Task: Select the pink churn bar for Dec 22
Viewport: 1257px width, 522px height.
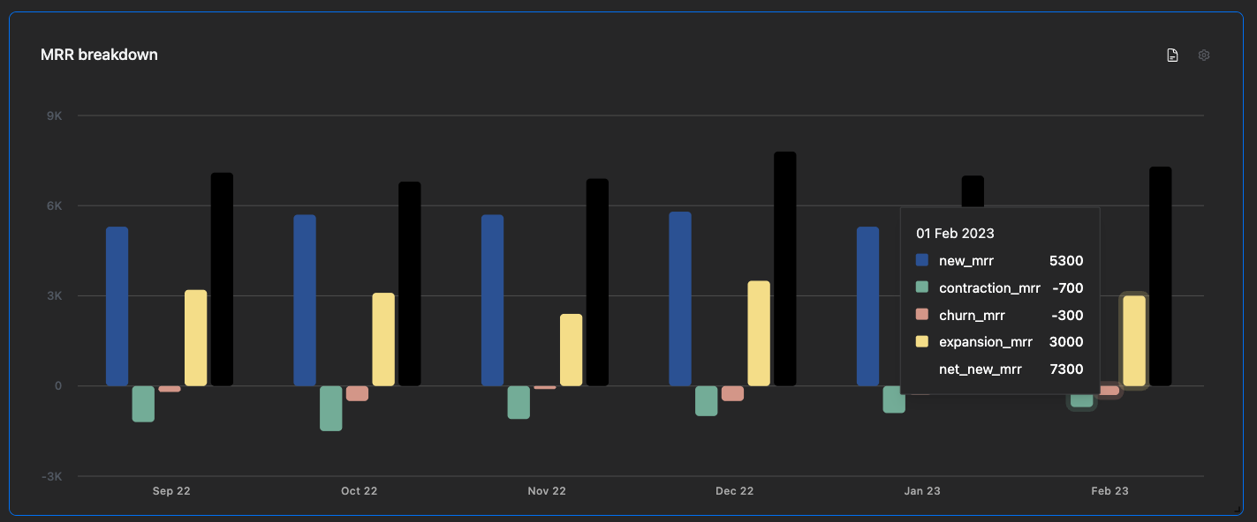Action: tap(732, 393)
